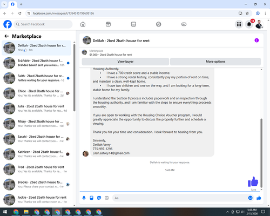Screen dimensions: 270x216
Task: Open the Faith conversation
Action: coord(36,78)
